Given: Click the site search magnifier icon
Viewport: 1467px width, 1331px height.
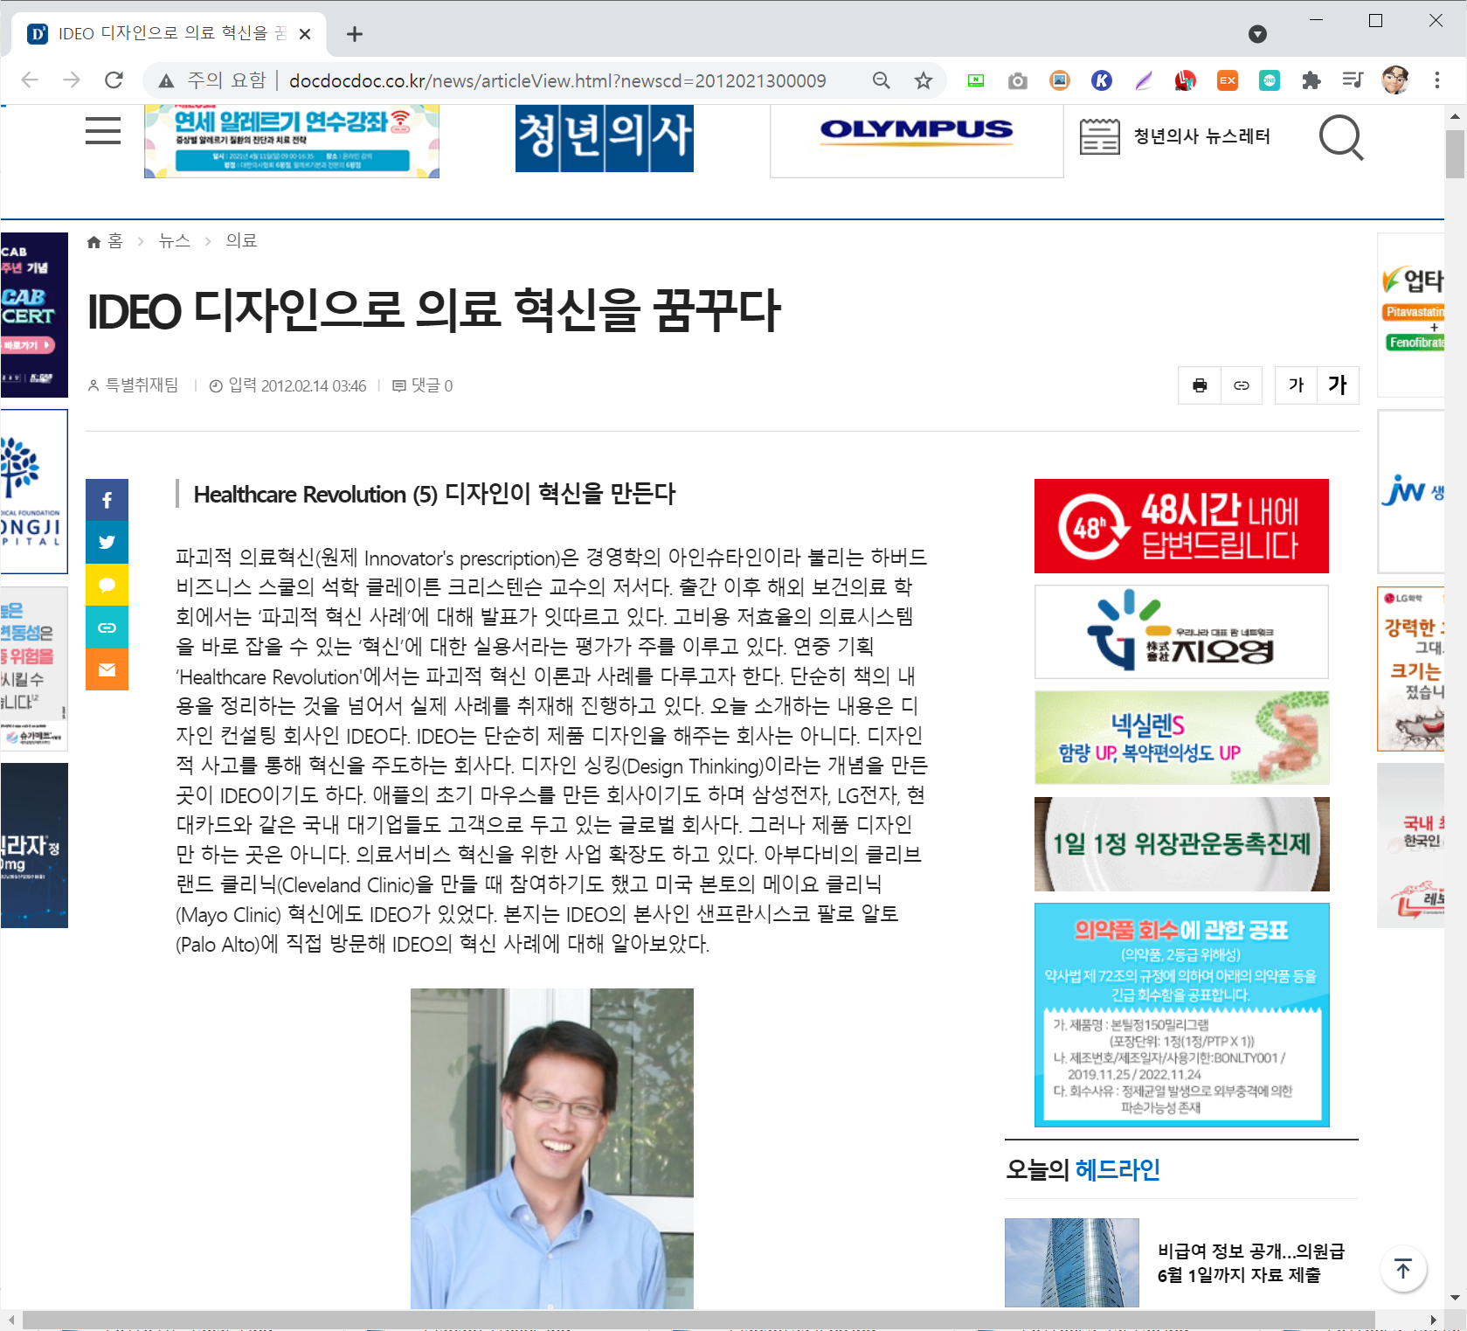Looking at the screenshot, I should coord(1341,137).
